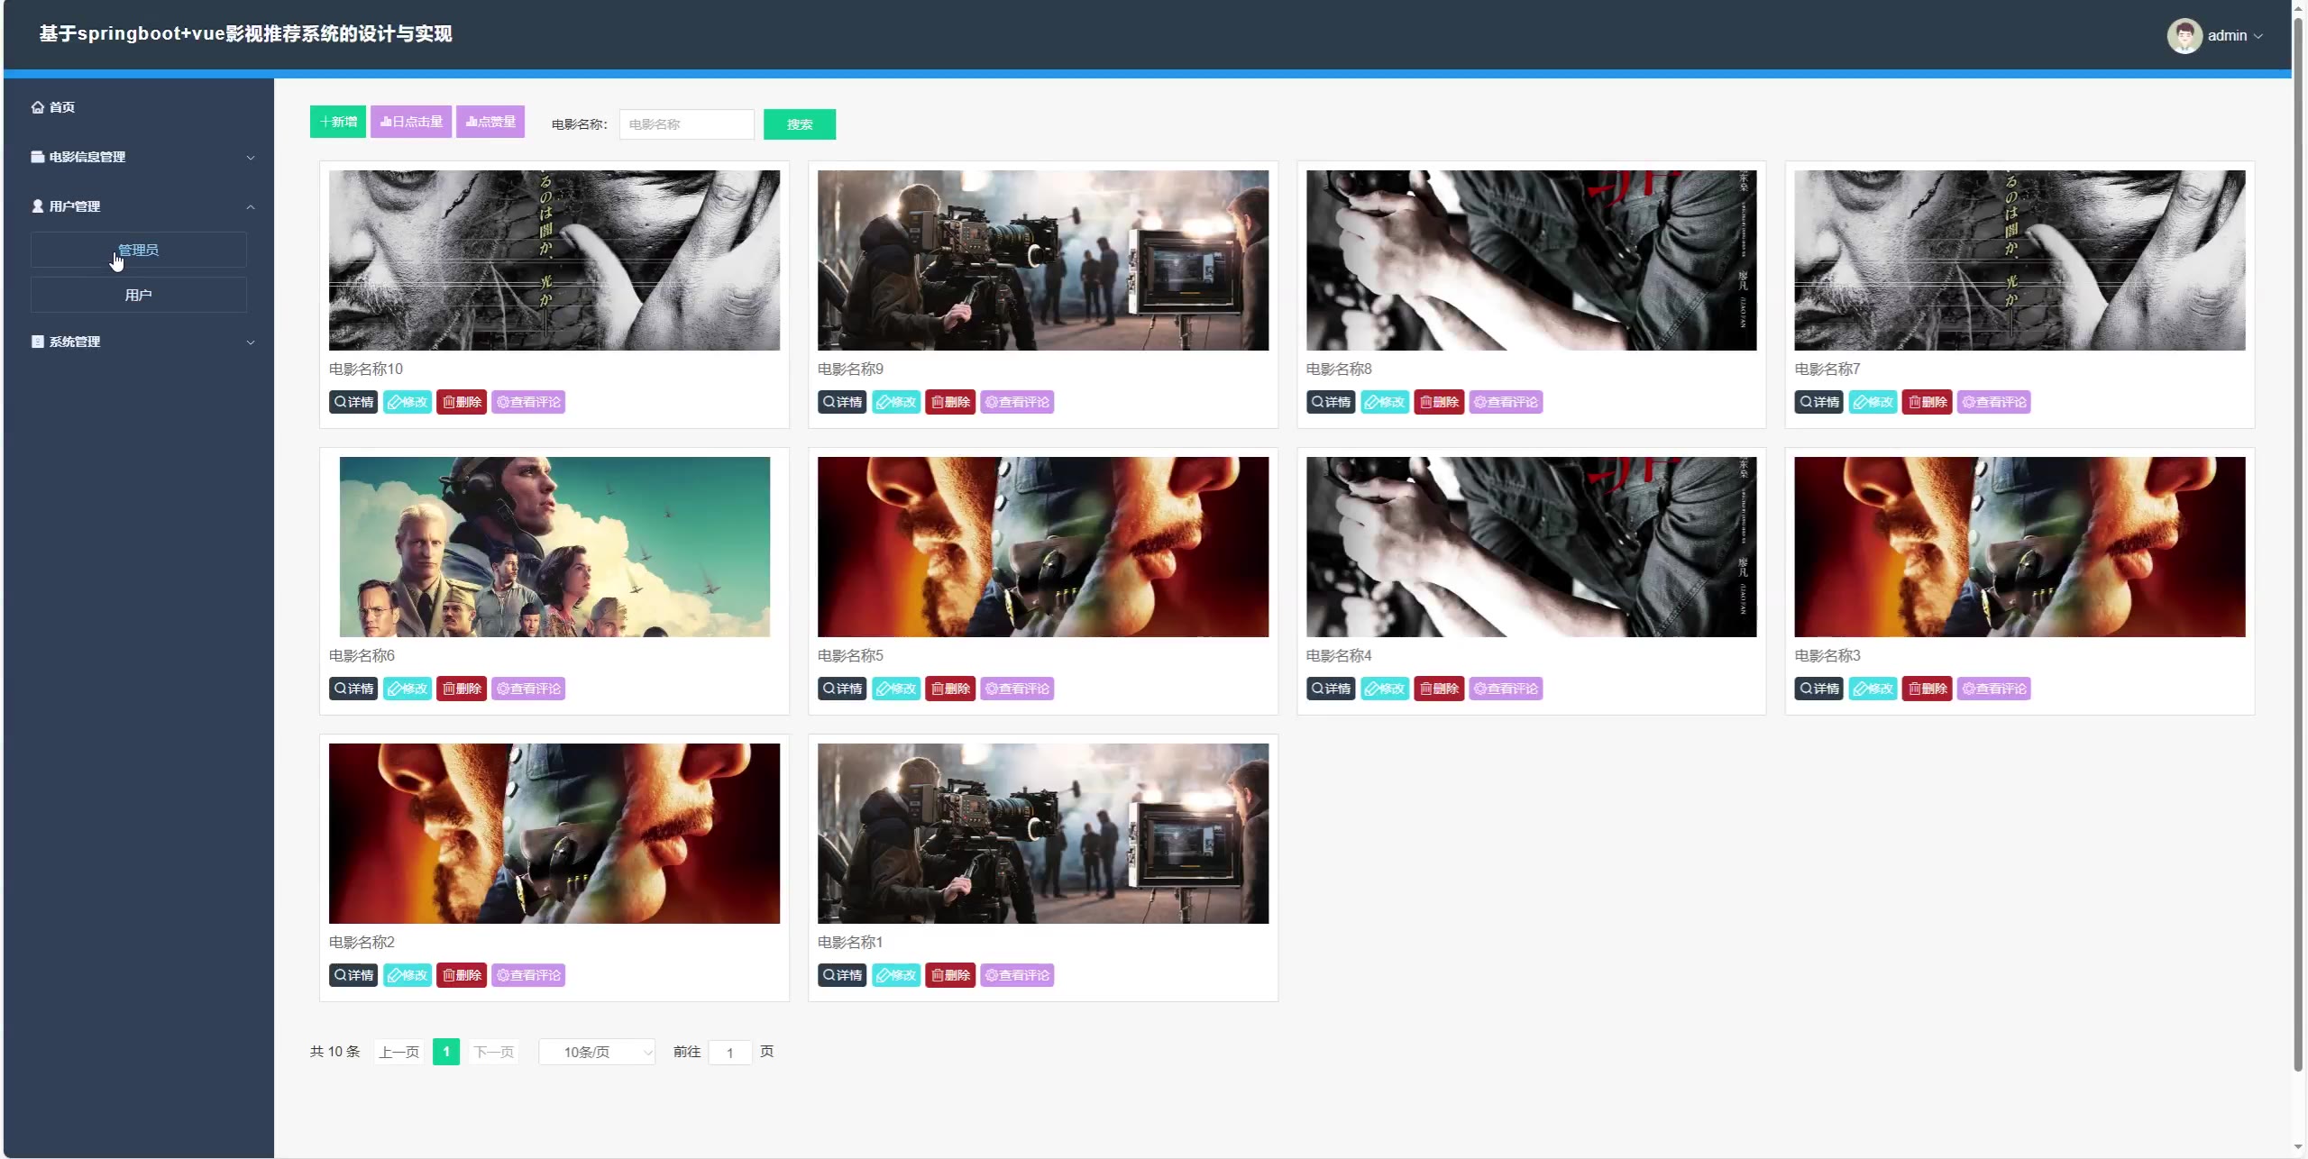
Task: Click the home icon beside 首页
Action: pos(38,107)
